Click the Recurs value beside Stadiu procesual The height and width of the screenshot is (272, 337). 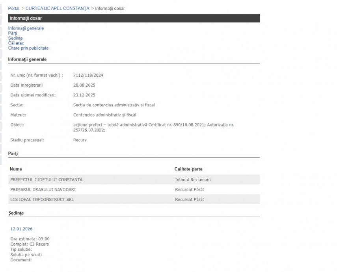(x=80, y=140)
